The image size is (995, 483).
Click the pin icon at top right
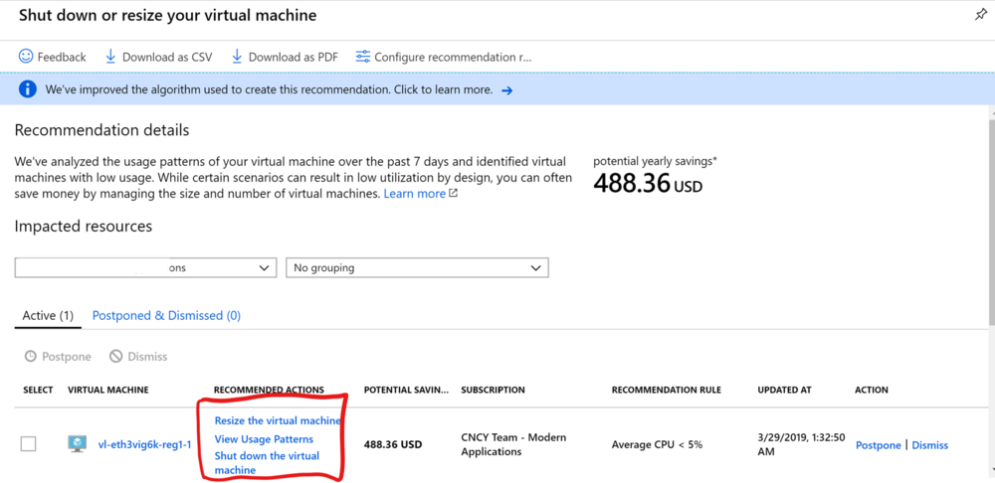pos(980,15)
